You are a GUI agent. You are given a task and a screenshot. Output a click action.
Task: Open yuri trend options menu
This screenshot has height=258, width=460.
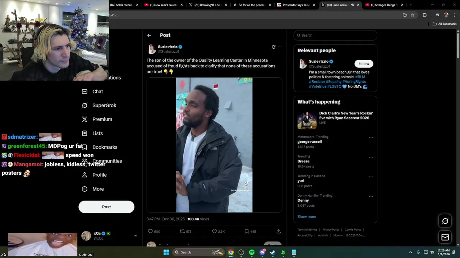pyautogui.click(x=371, y=177)
